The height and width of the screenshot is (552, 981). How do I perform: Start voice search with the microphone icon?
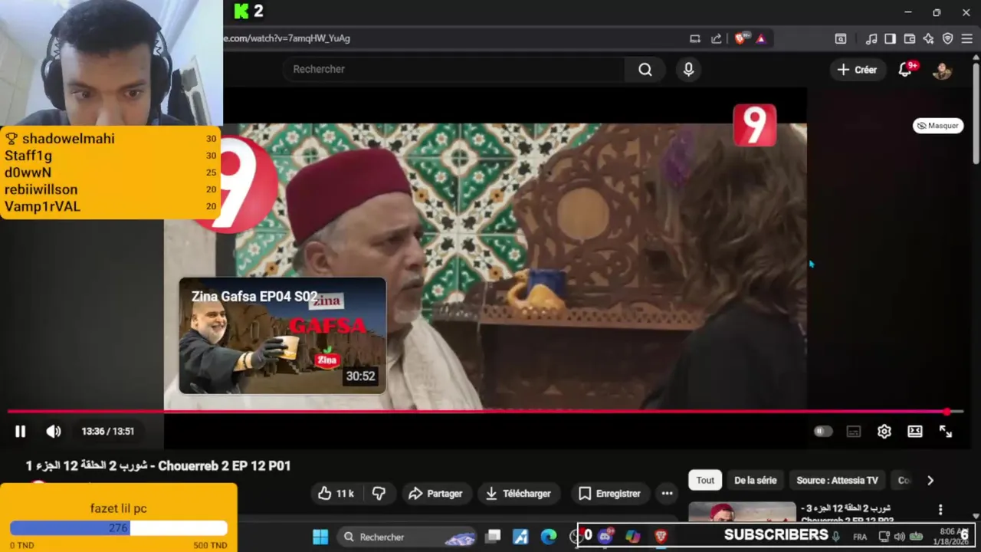click(x=688, y=70)
